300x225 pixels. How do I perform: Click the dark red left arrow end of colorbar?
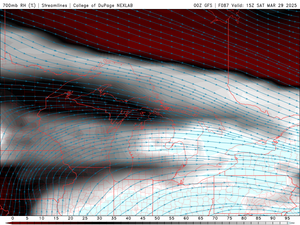click(9, 223)
